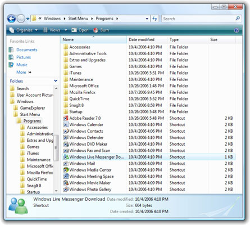
Task: Click inside the Search input field
Action: (198, 19)
